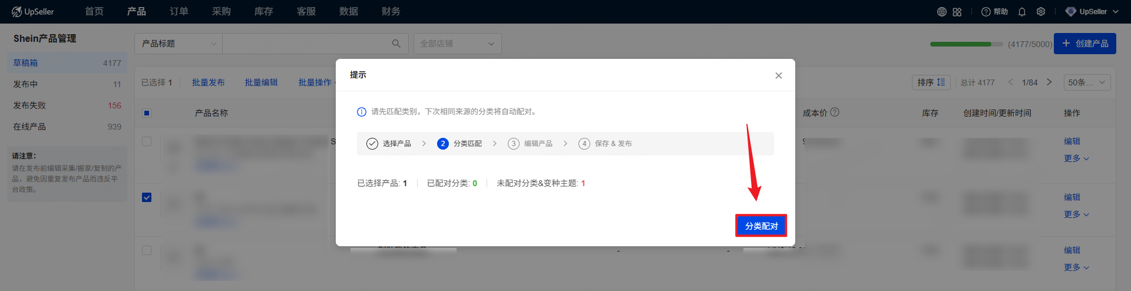Open the notification bell

point(1022,12)
